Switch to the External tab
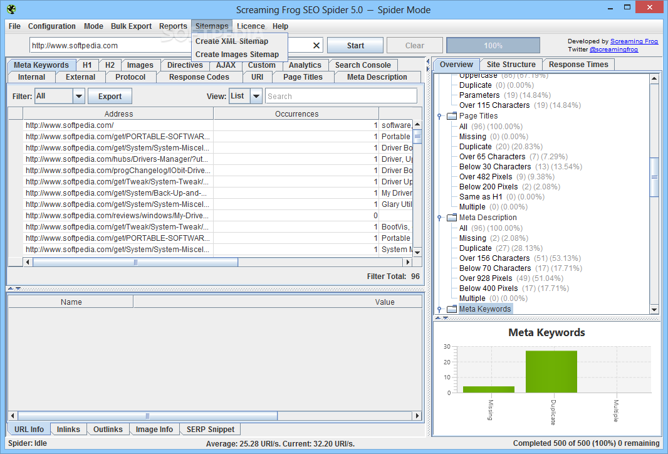This screenshot has height=454, width=668. tap(80, 77)
